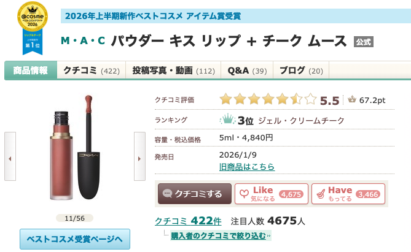
Task: Open the ブログ (20) tab
Action: pos(301,70)
